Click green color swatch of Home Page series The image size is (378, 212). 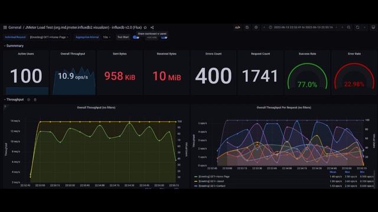pyautogui.click(x=195, y=177)
